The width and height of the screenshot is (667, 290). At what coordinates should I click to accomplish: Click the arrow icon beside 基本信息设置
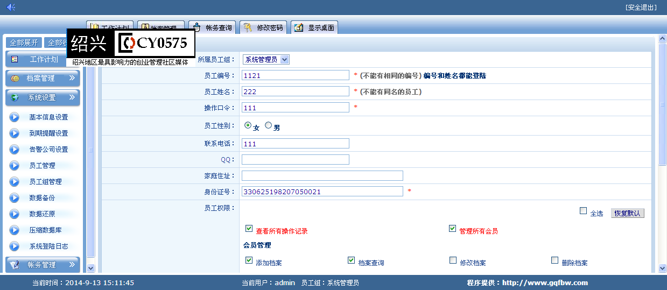pos(15,117)
